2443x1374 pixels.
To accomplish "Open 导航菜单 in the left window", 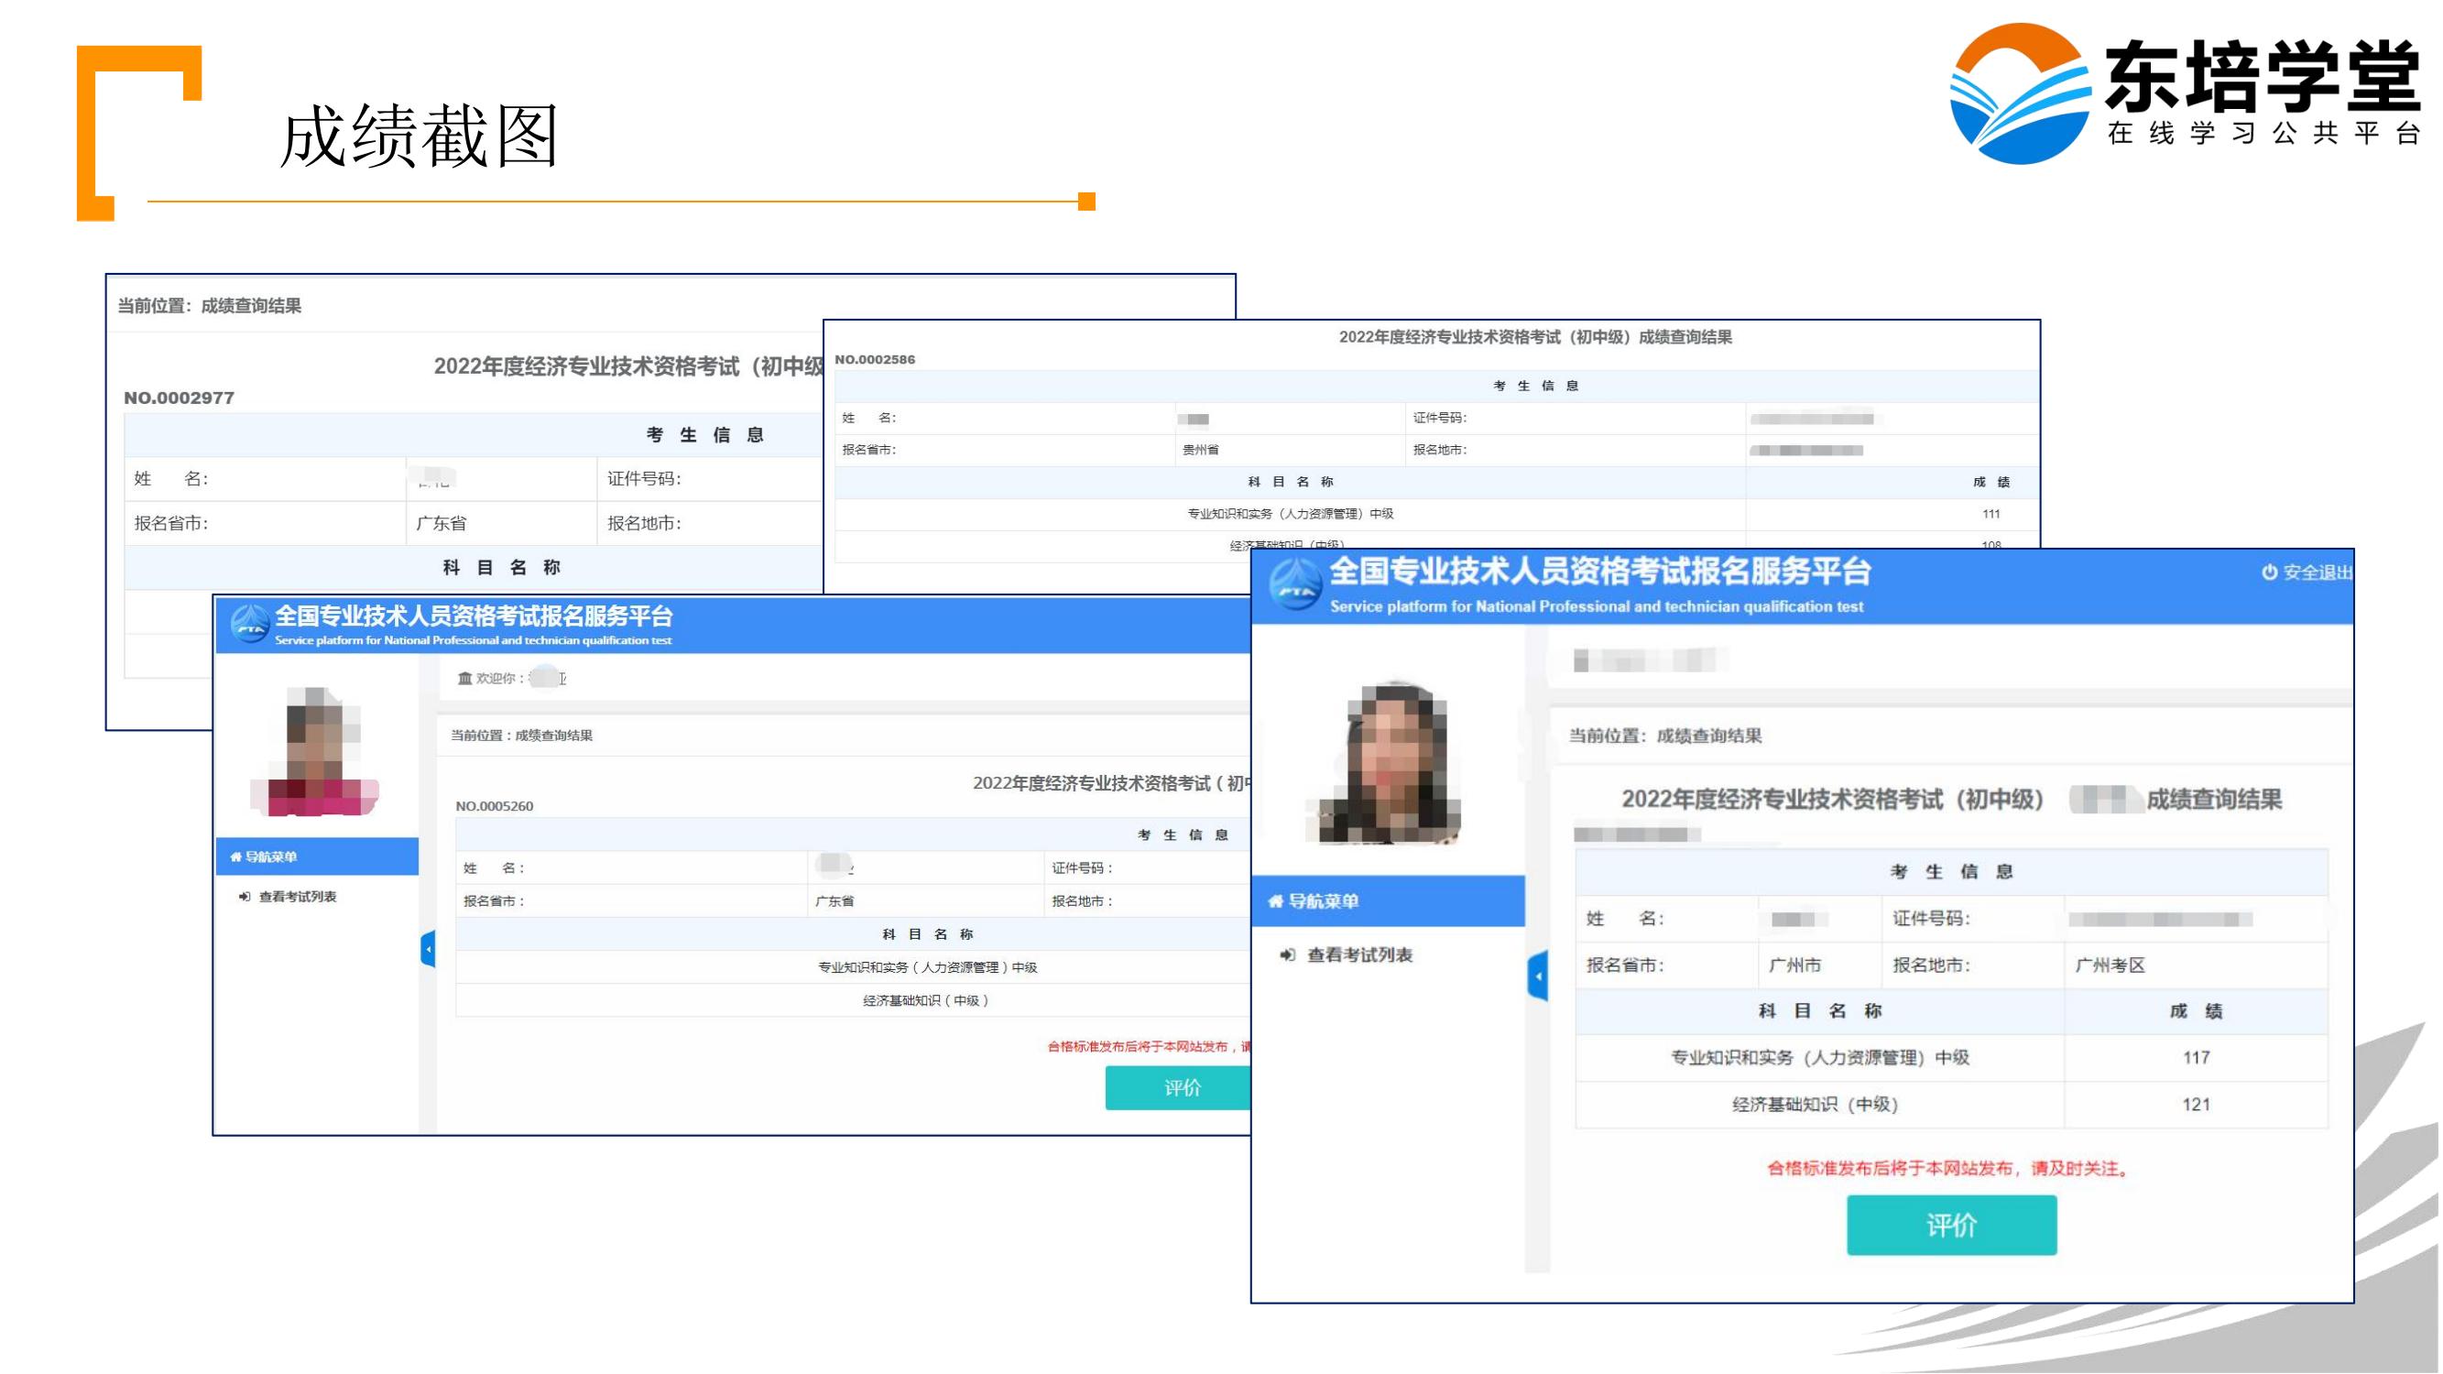I will 271,857.
